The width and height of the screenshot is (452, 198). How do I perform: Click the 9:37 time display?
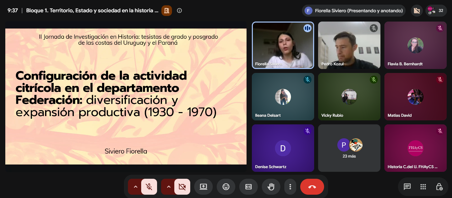click(13, 11)
